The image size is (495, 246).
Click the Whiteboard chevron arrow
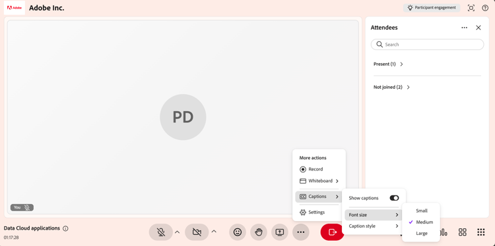[x=337, y=181]
